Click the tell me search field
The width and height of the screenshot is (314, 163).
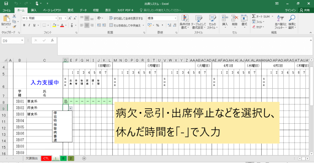161,10
